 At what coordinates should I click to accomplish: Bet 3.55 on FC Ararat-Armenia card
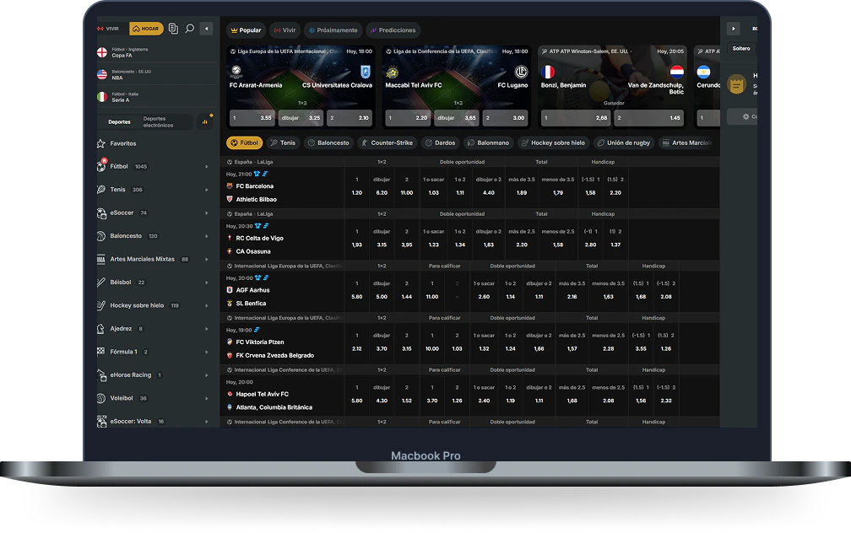(252, 118)
